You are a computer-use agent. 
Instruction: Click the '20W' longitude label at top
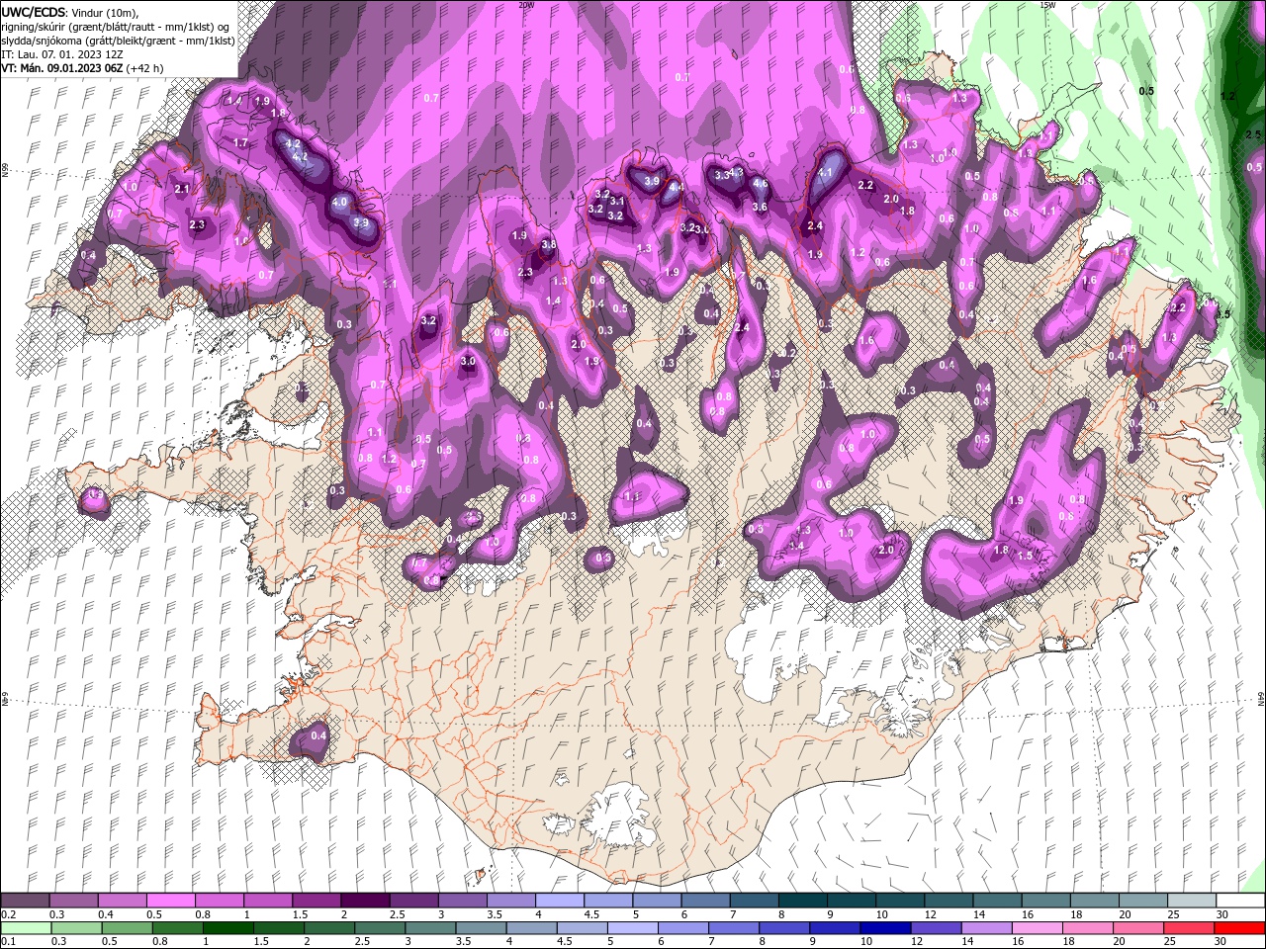click(x=526, y=5)
